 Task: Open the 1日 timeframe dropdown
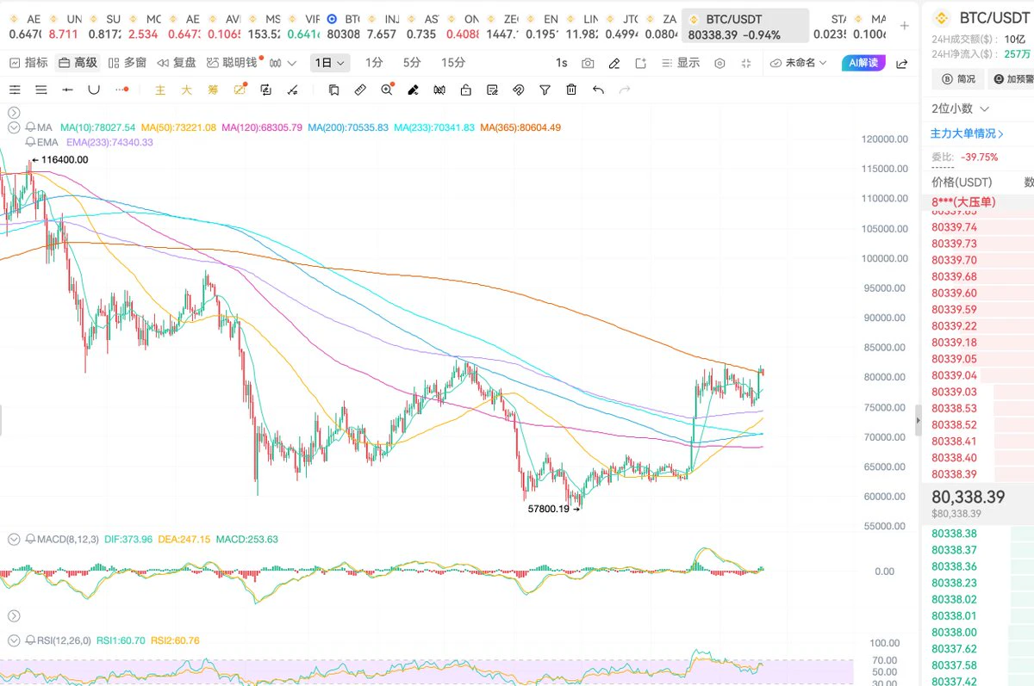[x=330, y=63]
